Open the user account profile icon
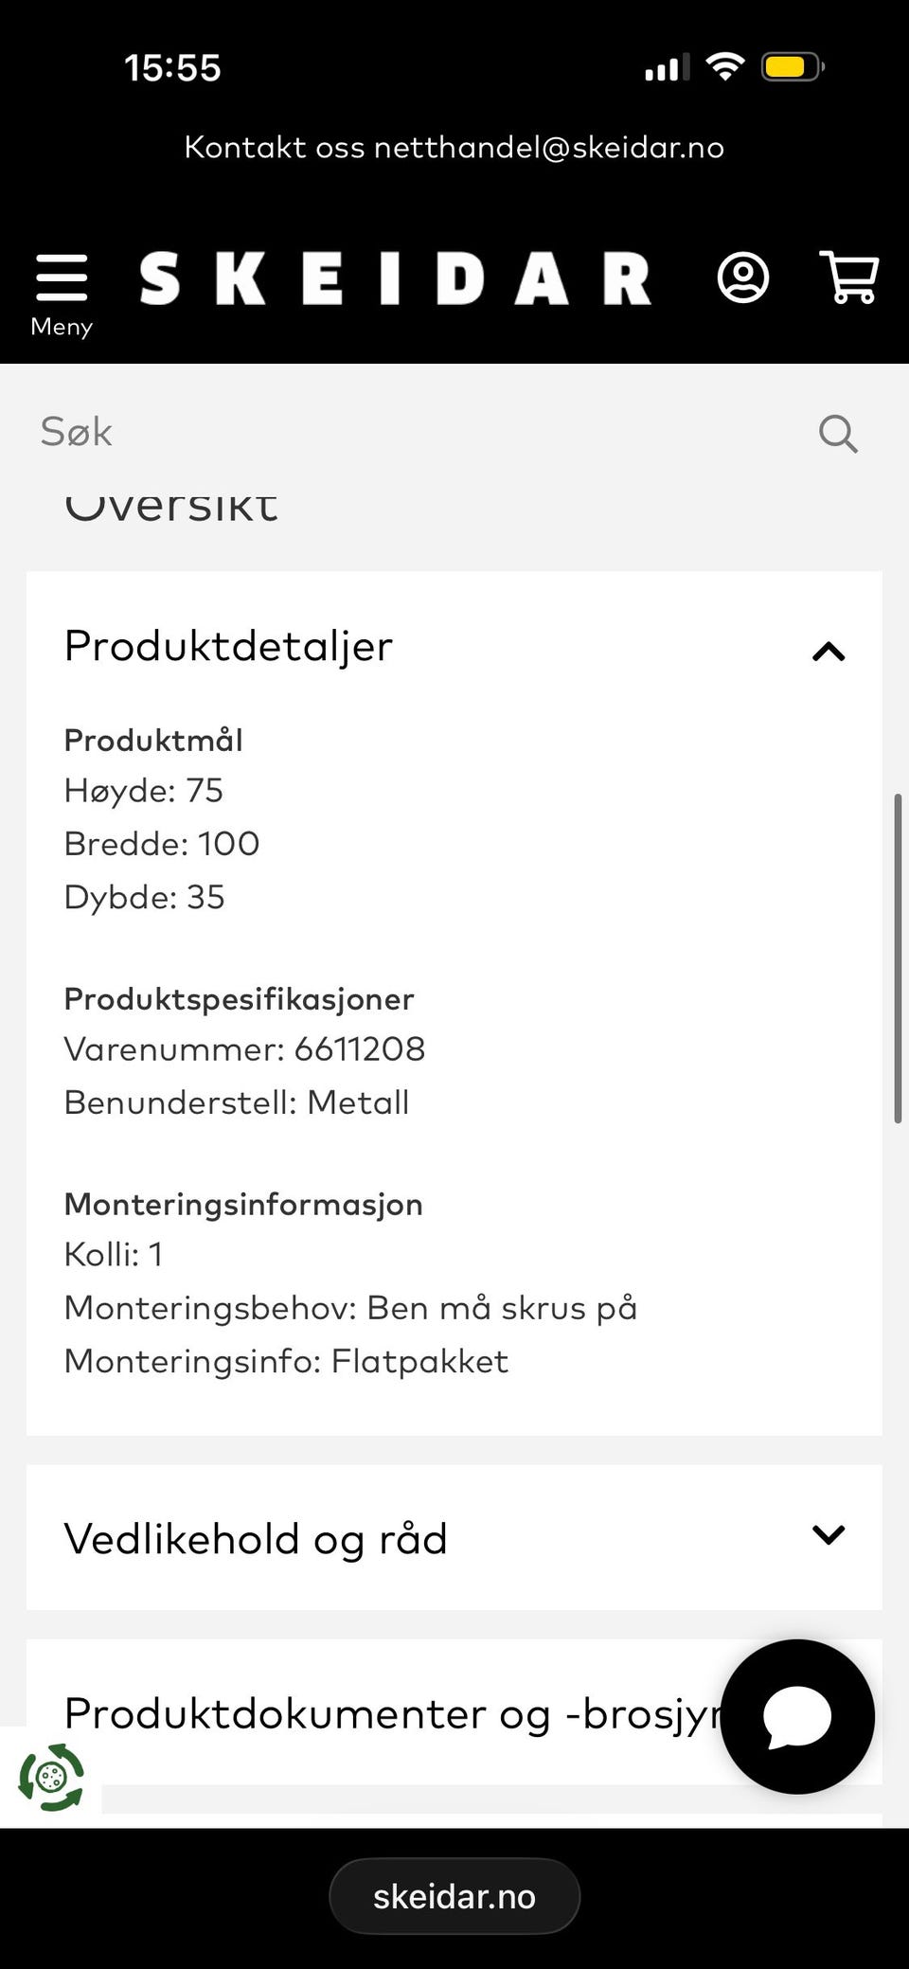Screen dimensions: 909x1969 point(743,277)
